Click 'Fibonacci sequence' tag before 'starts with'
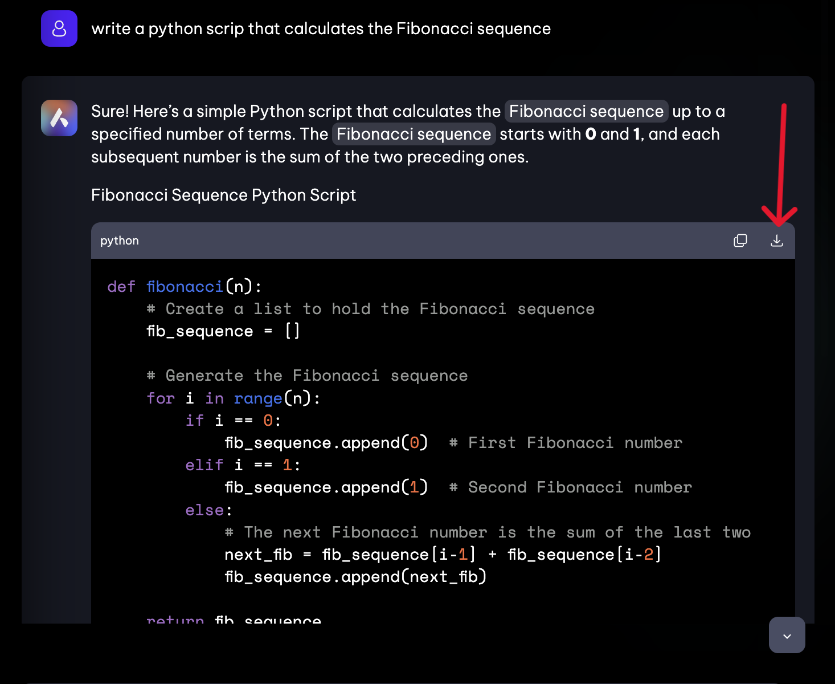This screenshot has width=835, height=684. click(x=414, y=134)
